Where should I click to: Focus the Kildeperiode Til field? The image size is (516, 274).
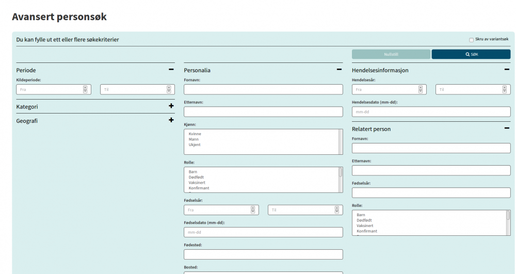coord(137,89)
